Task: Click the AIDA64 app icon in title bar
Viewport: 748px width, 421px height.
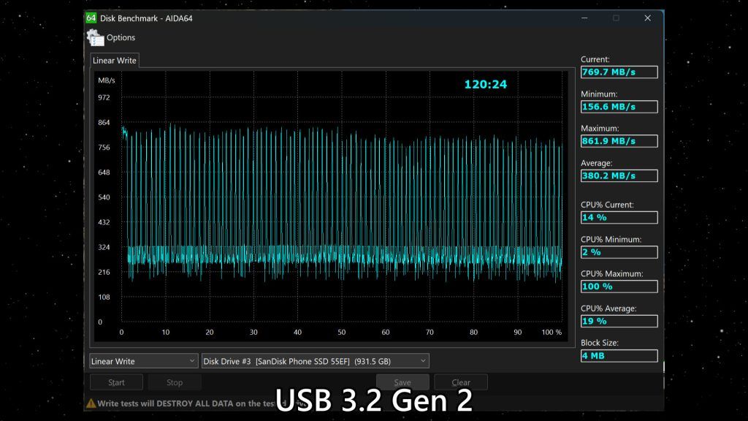Action: point(91,18)
